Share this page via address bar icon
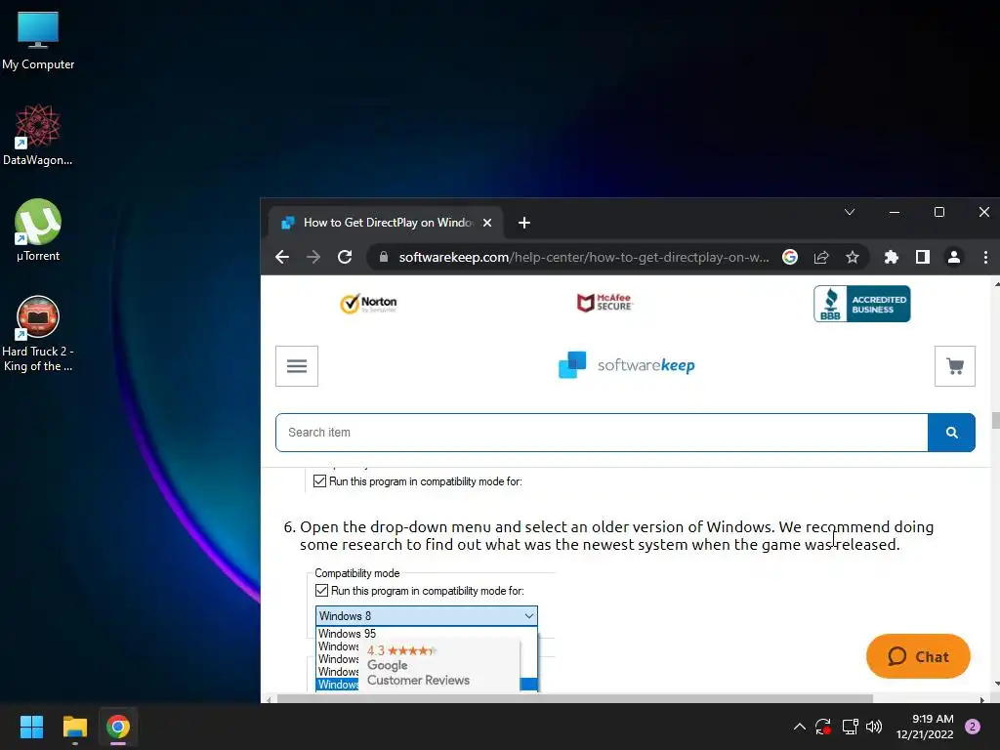 820,257
